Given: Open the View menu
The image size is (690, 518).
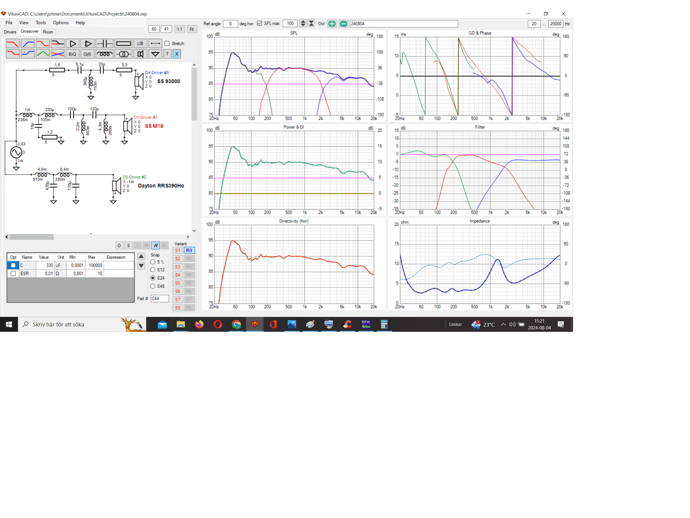Looking at the screenshot, I should (24, 23).
